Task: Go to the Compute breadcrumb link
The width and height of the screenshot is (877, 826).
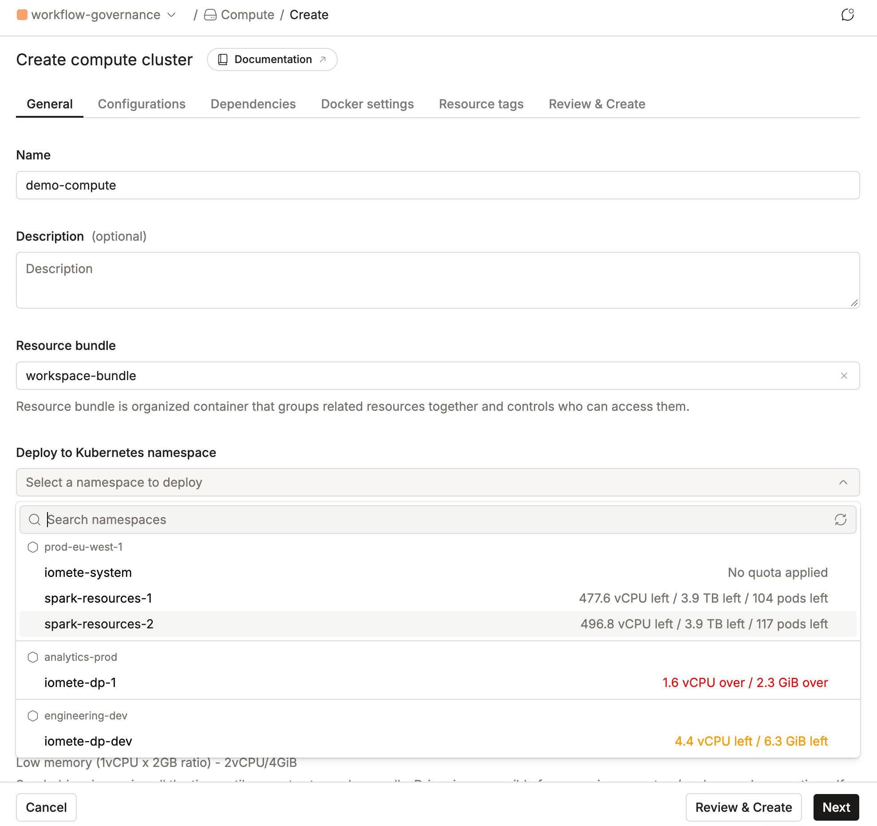Action: [x=247, y=15]
